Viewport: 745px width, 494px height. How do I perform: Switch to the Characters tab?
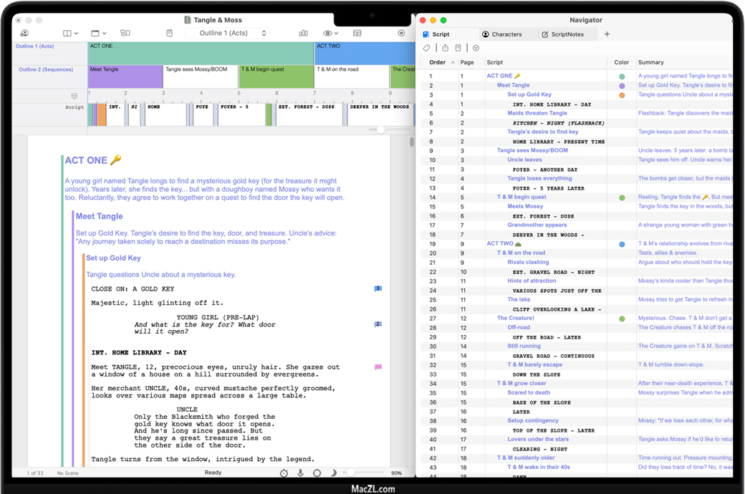click(502, 34)
